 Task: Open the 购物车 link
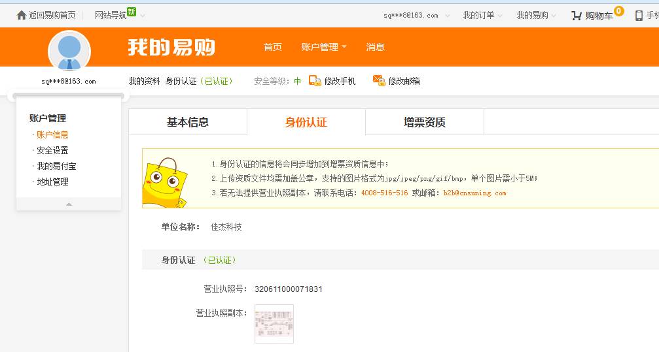pyautogui.click(x=599, y=16)
